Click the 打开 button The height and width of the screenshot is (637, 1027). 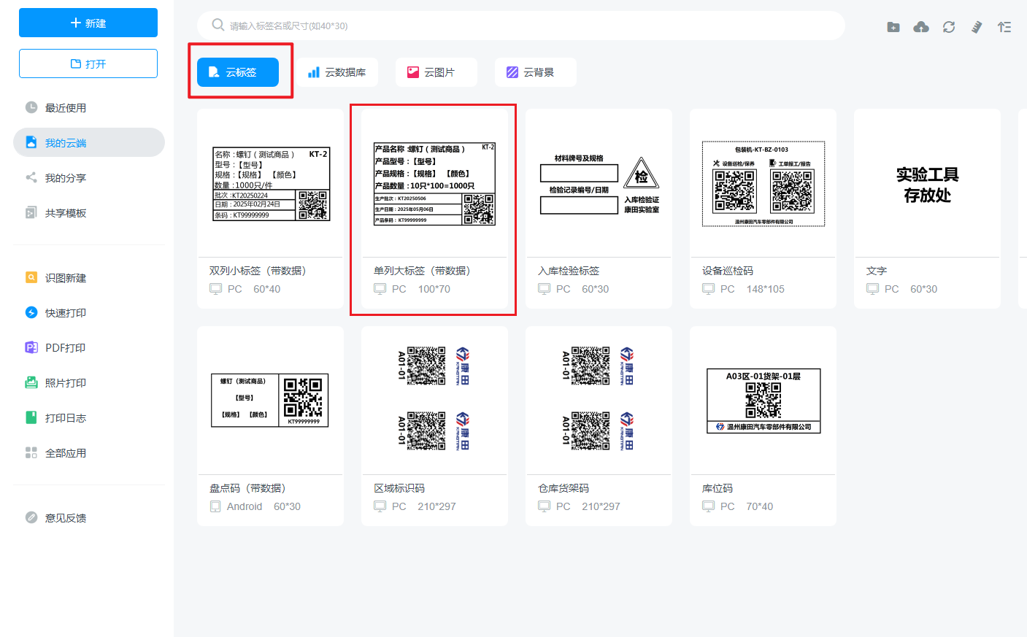tap(88, 63)
